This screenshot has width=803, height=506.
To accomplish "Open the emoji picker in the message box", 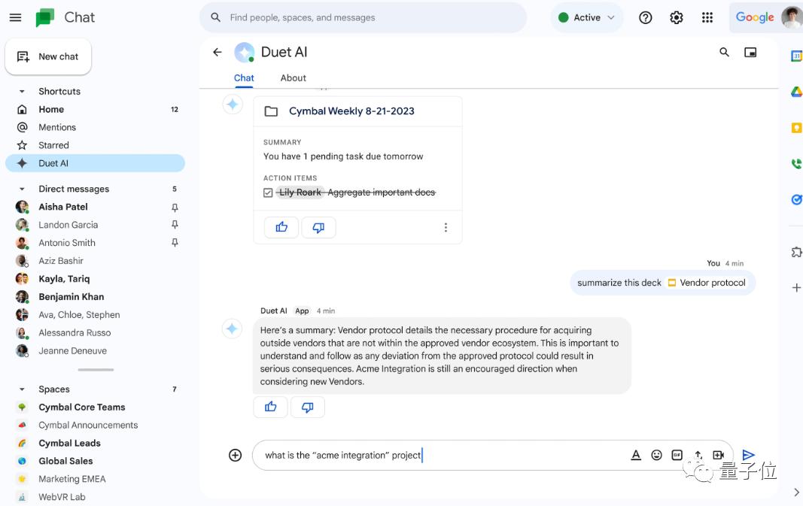I will [x=656, y=455].
